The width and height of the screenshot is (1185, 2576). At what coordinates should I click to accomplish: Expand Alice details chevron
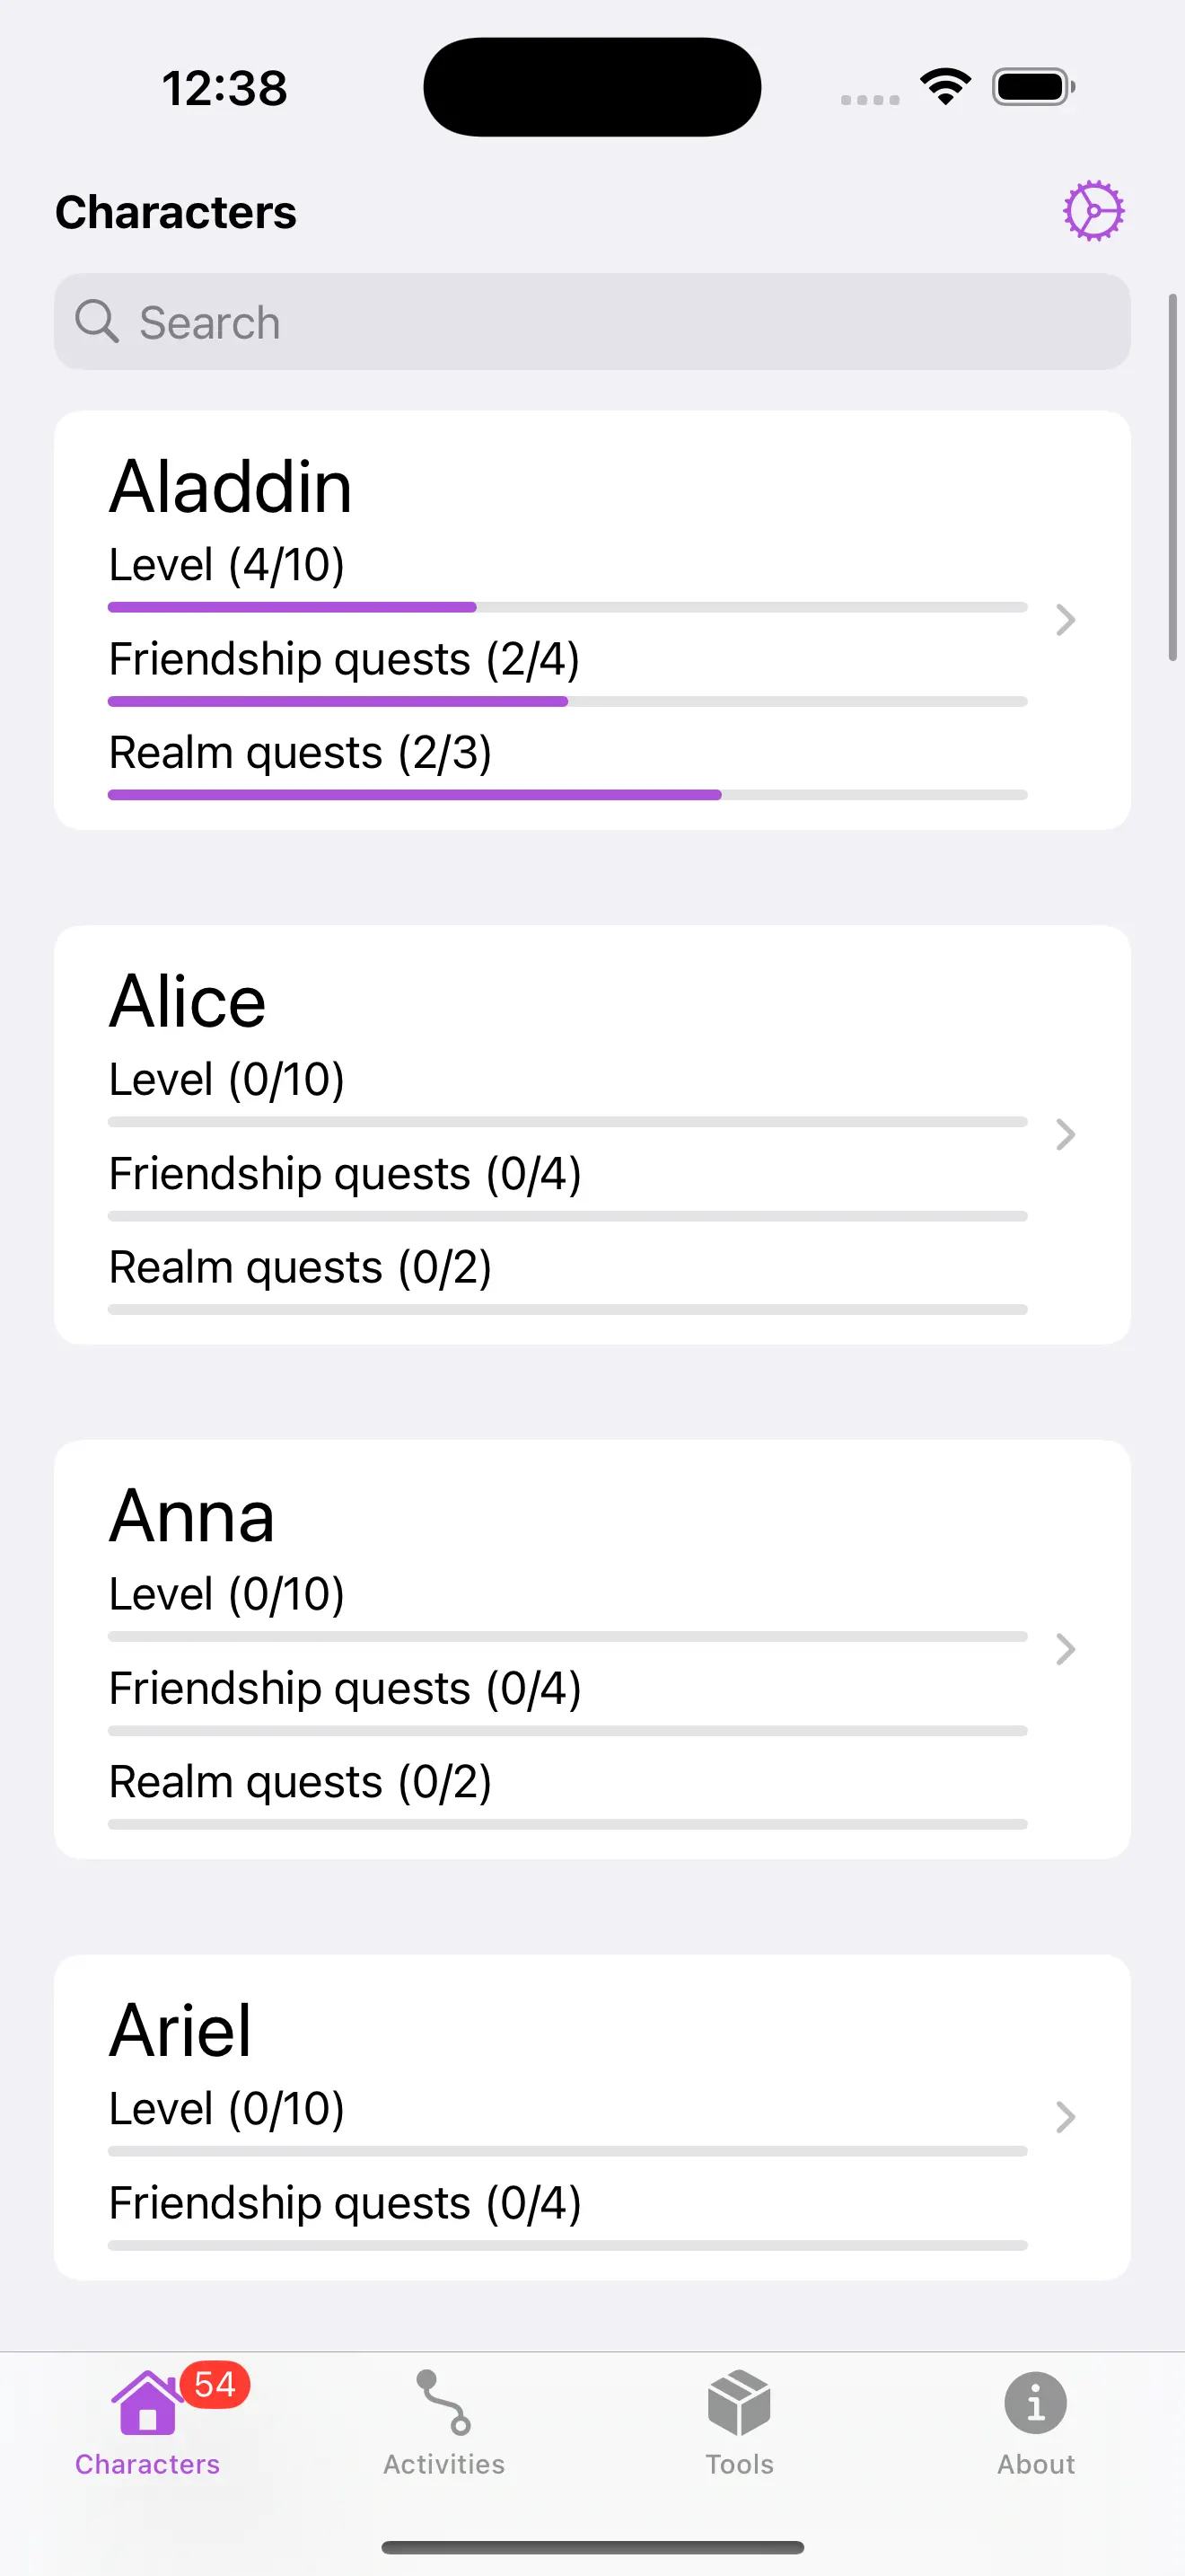click(x=1065, y=1134)
